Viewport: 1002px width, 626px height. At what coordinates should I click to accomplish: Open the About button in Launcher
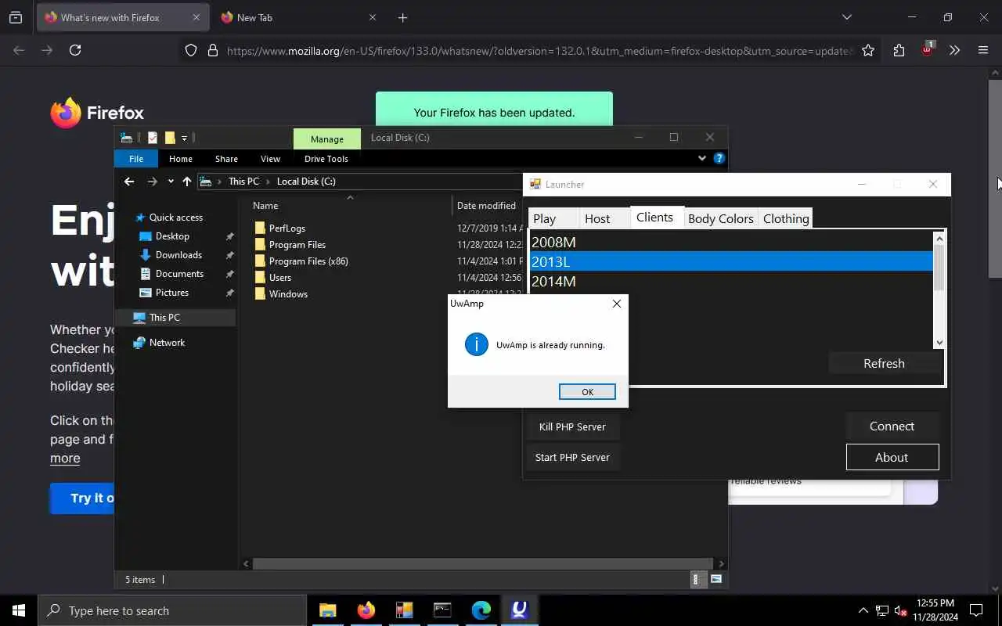pyautogui.click(x=892, y=458)
